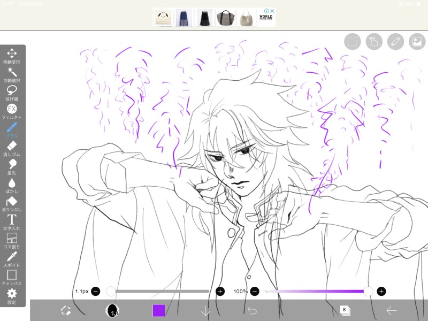Undo the last stroke
Image resolution: width=428 pixels, height=321 pixels.
point(251,311)
